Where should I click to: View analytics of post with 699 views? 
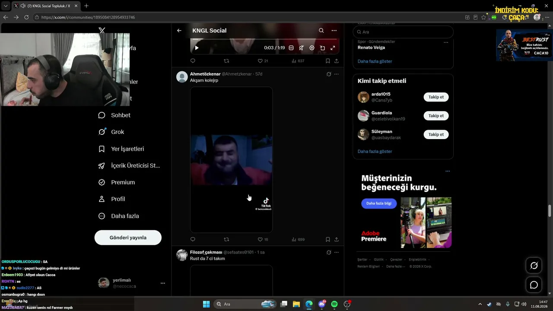298,239
